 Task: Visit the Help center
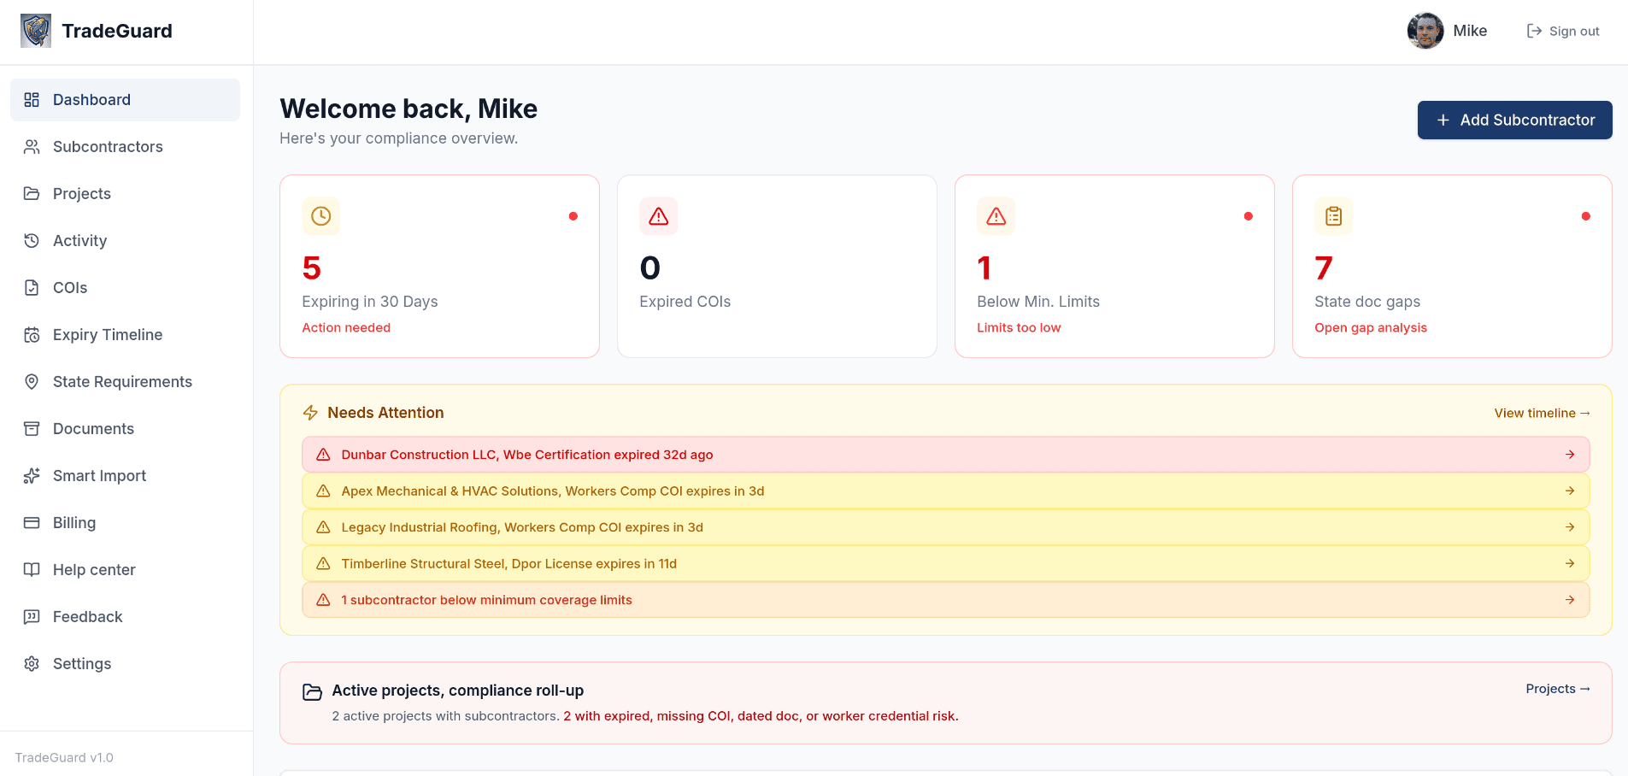125,570
